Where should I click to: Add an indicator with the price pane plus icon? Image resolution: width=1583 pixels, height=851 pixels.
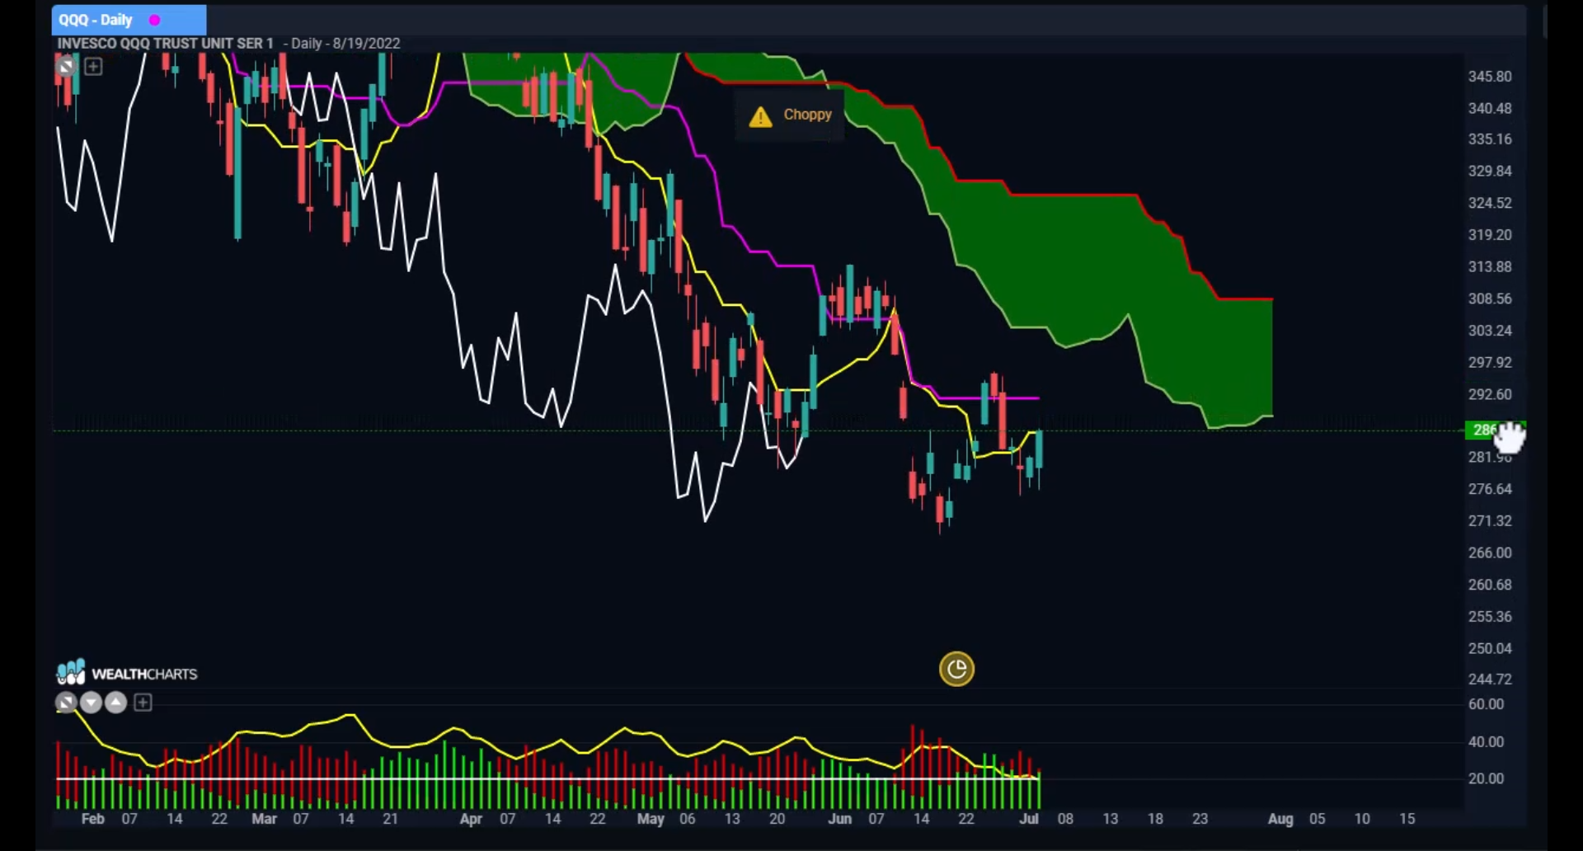pos(93,66)
